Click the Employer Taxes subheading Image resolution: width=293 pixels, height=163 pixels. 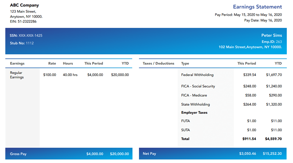point(194,112)
